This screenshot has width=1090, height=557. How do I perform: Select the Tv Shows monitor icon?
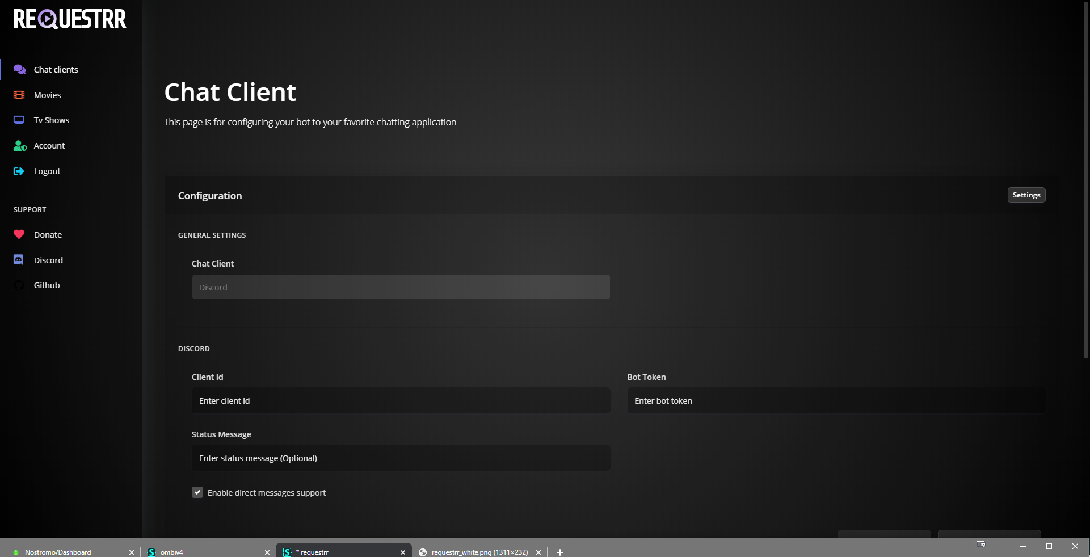click(x=19, y=120)
